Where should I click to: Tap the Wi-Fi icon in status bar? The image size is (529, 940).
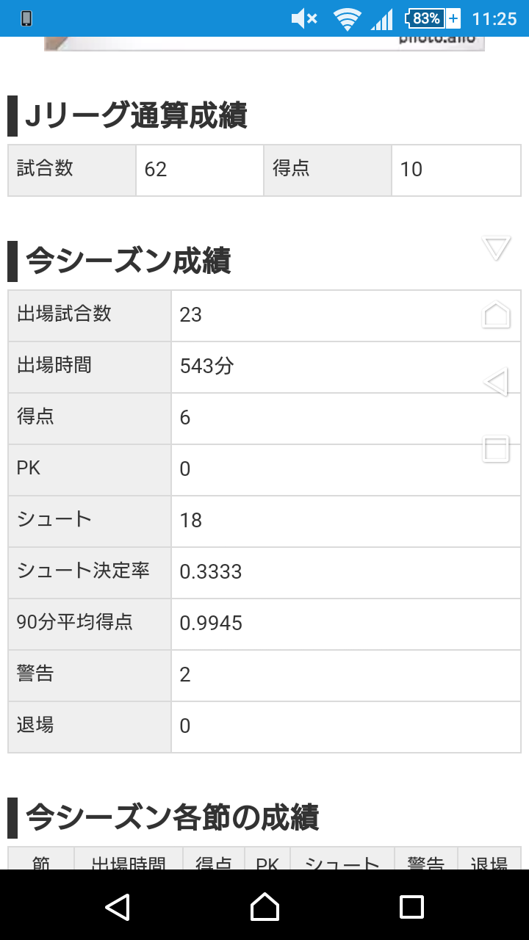click(346, 18)
